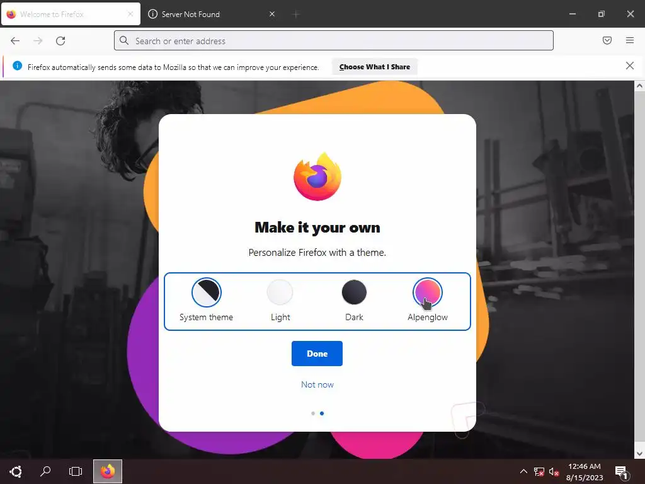
Task: Dismiss the data sharing notification bar
Action: (629, 66)
